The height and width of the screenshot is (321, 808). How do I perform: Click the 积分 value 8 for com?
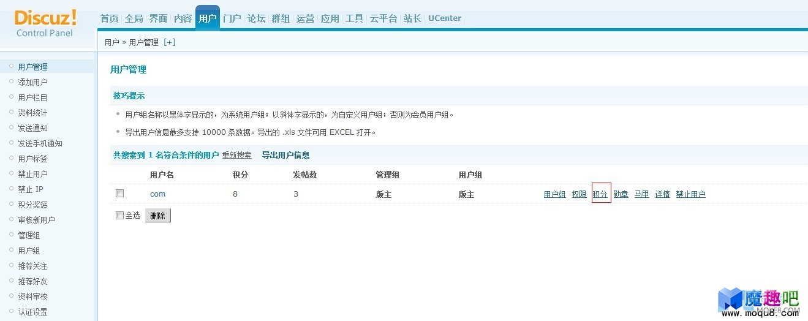[x=235, y=194]
